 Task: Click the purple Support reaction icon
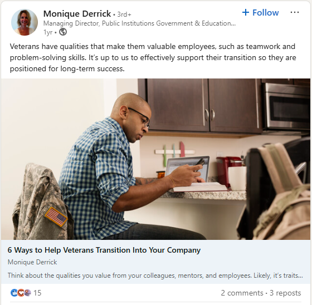pos(27,293)
